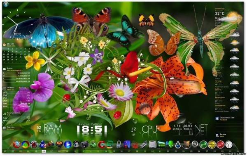Click the yellow round dock button

coord(212,144)
